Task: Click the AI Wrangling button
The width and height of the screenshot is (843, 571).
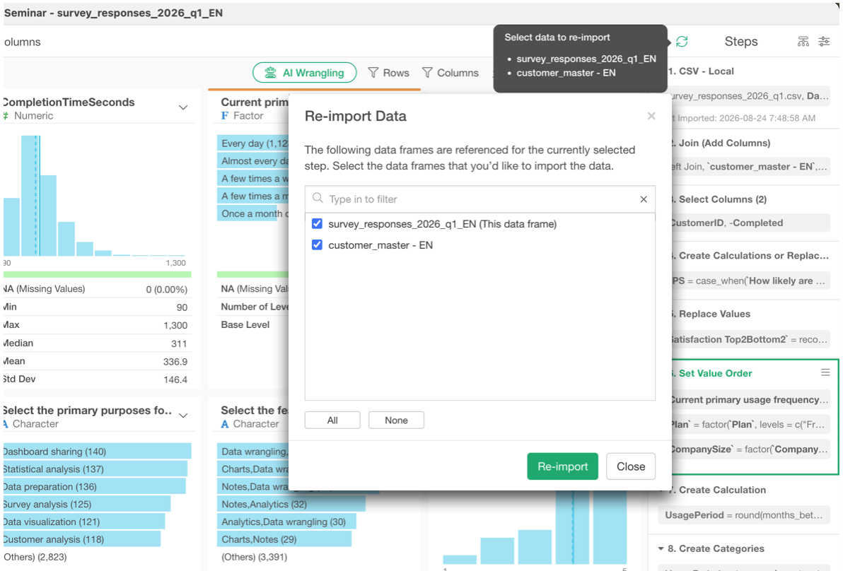Action: [304, 73]
